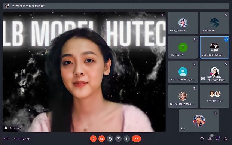Screen dimensions: 232x145
Task: Click the presenter avatar in the top banner
Action: [x=7, y=6]
